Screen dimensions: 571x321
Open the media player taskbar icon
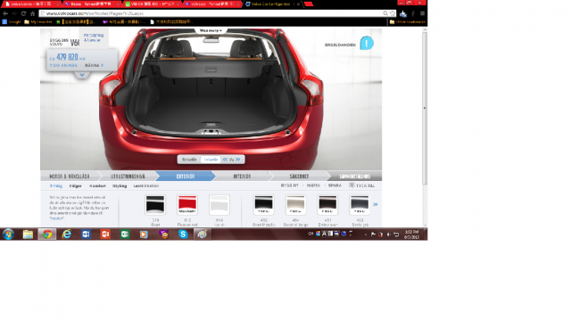144,234
